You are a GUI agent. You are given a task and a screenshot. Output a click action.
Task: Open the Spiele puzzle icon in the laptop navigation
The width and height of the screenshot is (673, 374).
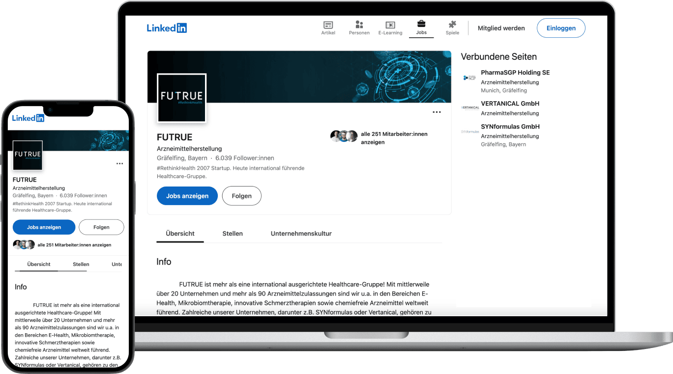pyautogui.click(x=452, y=24)
